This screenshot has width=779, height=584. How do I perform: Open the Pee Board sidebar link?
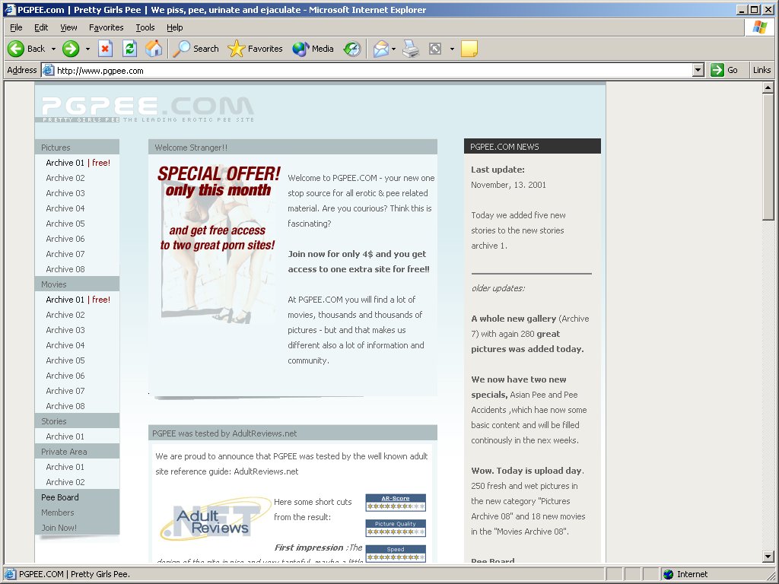59,497
